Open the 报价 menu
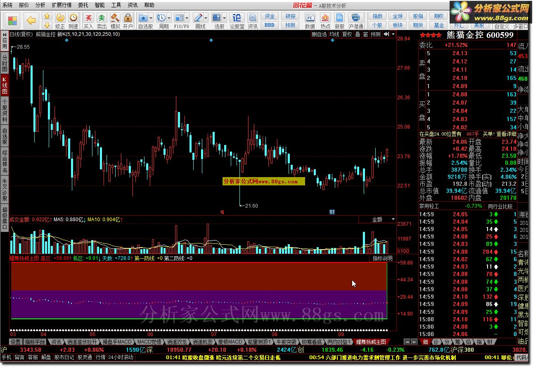This screenshot has width=533, height=367. coord(24,5)
